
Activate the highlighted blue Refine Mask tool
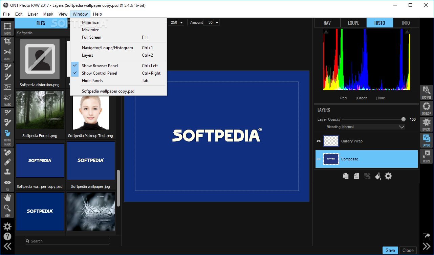(x=7, y=133)
